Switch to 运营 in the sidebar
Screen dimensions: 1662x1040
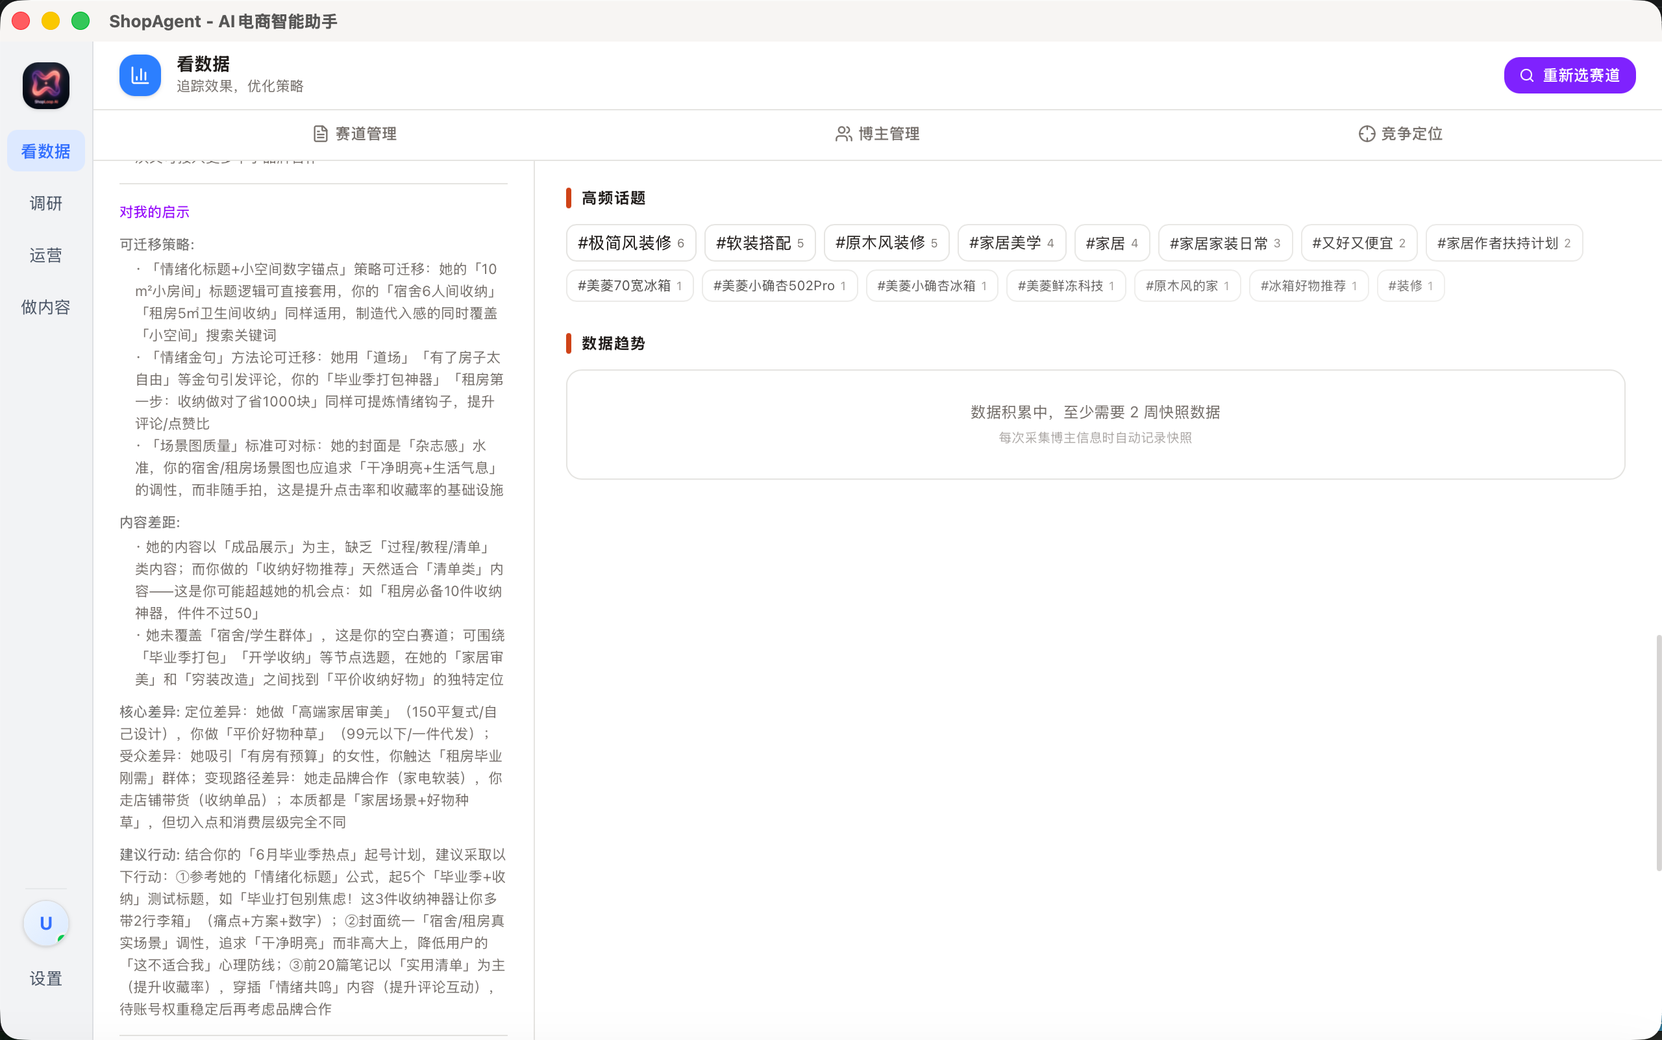(45, 254)
